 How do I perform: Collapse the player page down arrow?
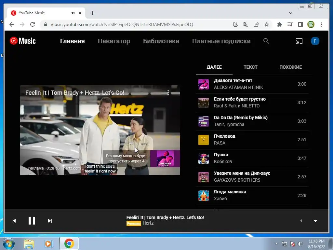[315, 221]
